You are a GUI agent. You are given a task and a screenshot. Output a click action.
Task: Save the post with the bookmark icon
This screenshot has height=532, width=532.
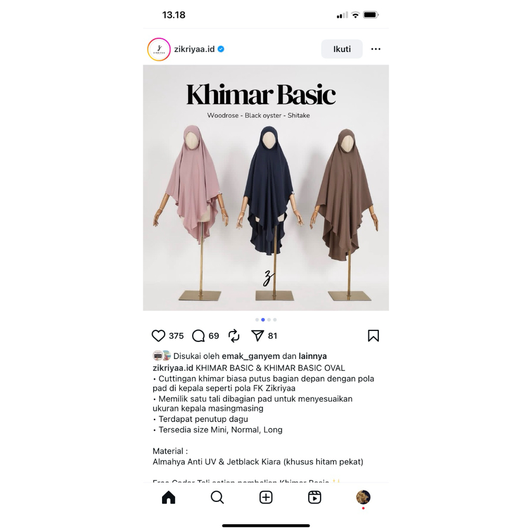[373, 336]
